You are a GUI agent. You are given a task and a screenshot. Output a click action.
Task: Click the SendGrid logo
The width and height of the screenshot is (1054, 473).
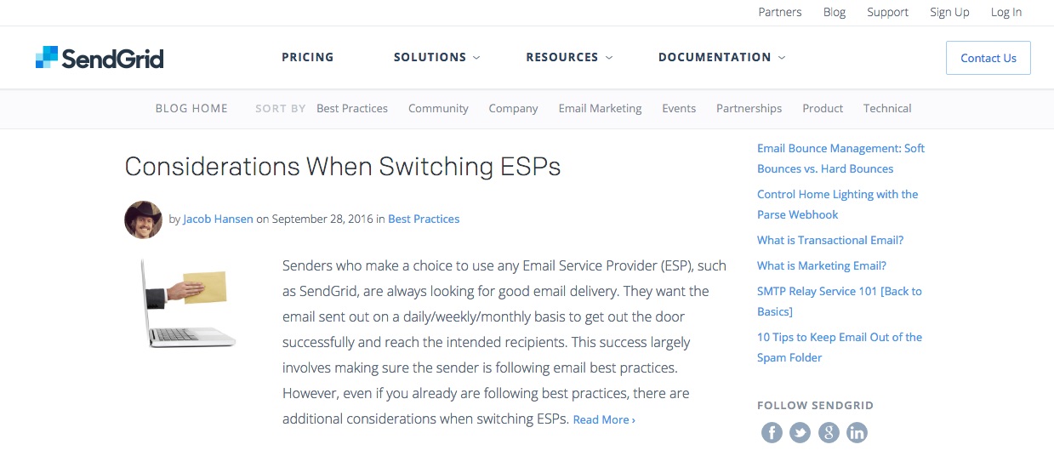tap(100, 58)
